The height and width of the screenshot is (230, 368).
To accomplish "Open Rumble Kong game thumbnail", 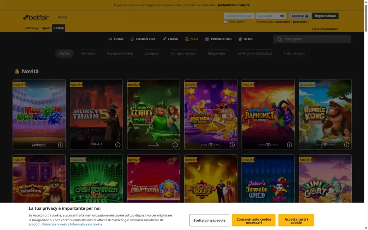I will (325, 114).
